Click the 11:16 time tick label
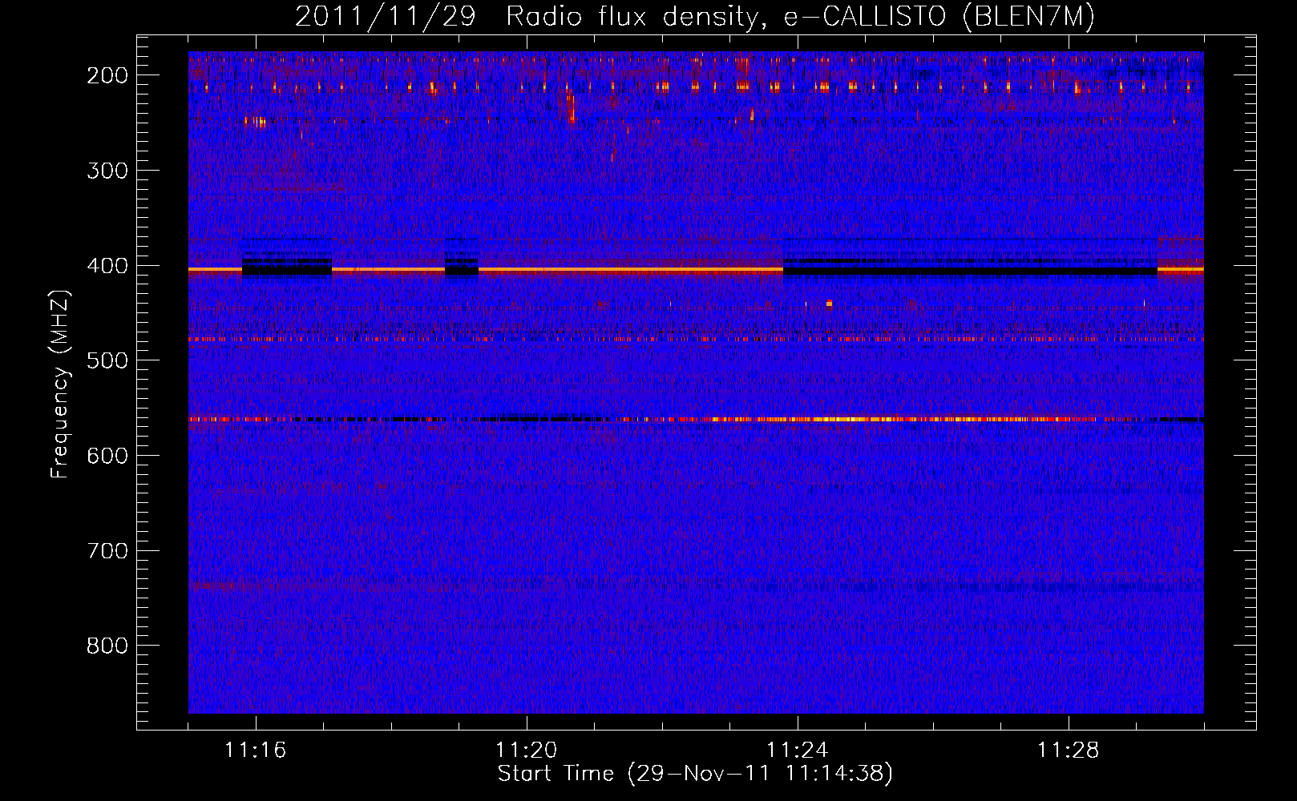The height and width of the screenshot is (801, 1297). [256, 751]
